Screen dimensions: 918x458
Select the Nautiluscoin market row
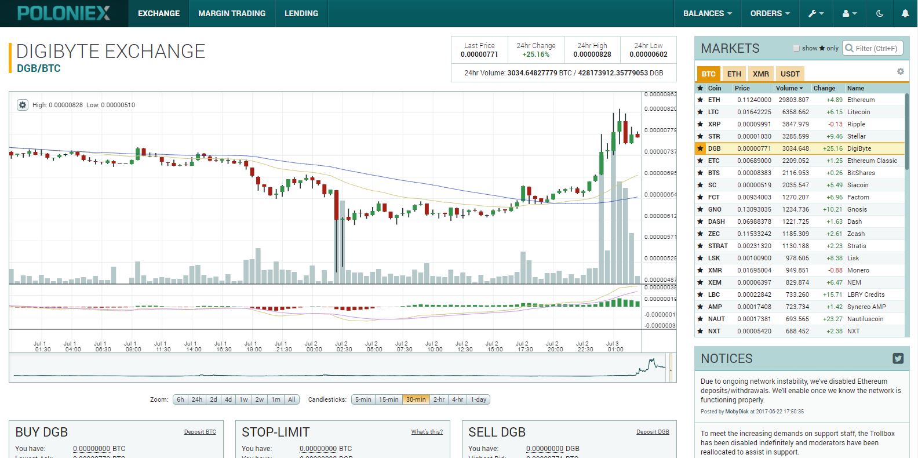click(800, 319)
